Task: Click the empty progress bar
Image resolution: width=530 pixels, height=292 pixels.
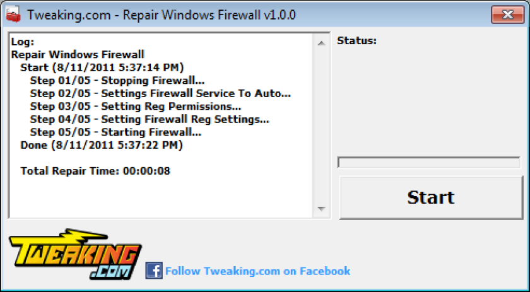Action: [x=429, y=162]
